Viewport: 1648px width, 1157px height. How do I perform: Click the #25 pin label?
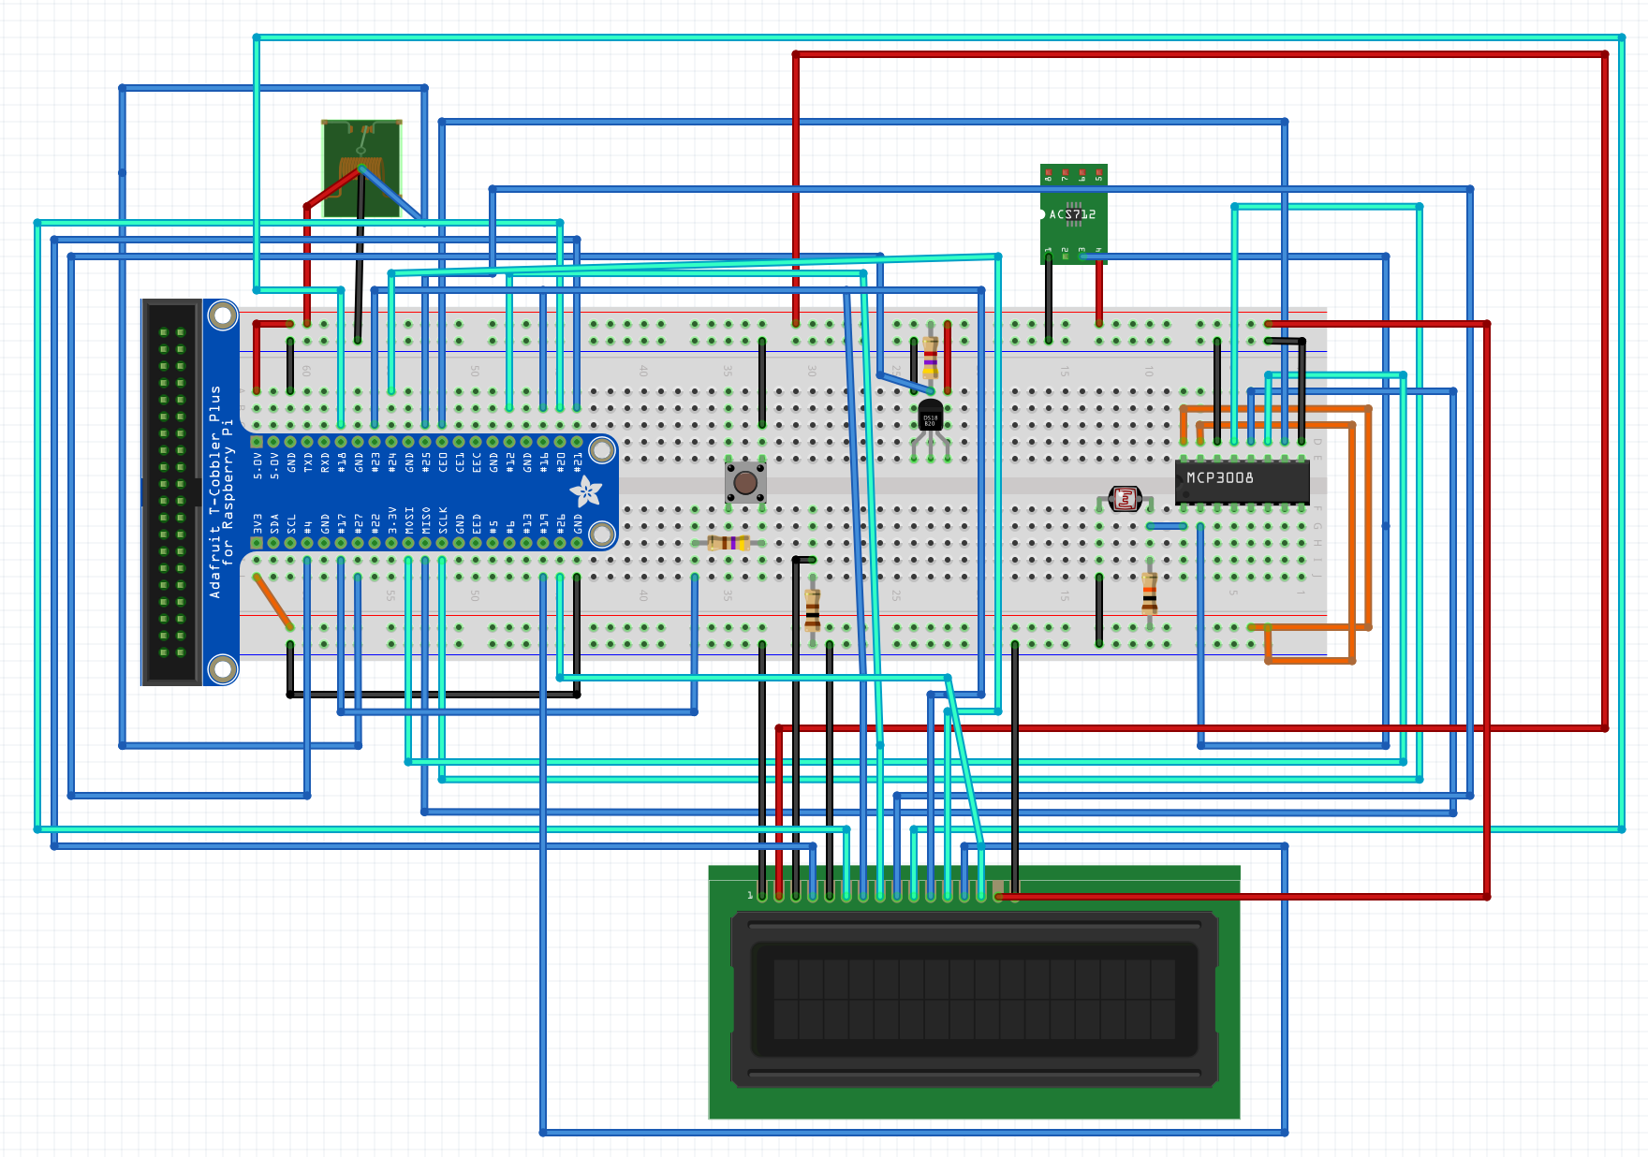coord(425,461)
